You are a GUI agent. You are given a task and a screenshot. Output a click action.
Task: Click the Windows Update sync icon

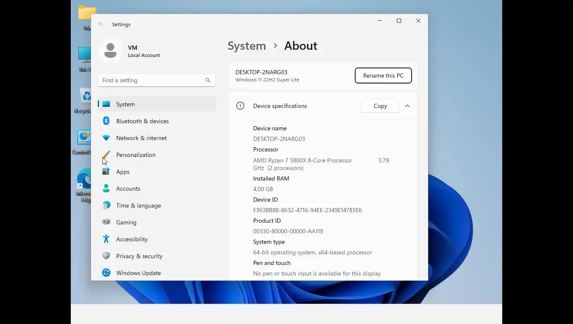pos(106,273)
